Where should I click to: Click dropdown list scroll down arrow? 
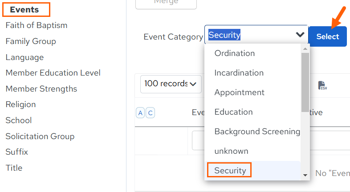[305, 175]
